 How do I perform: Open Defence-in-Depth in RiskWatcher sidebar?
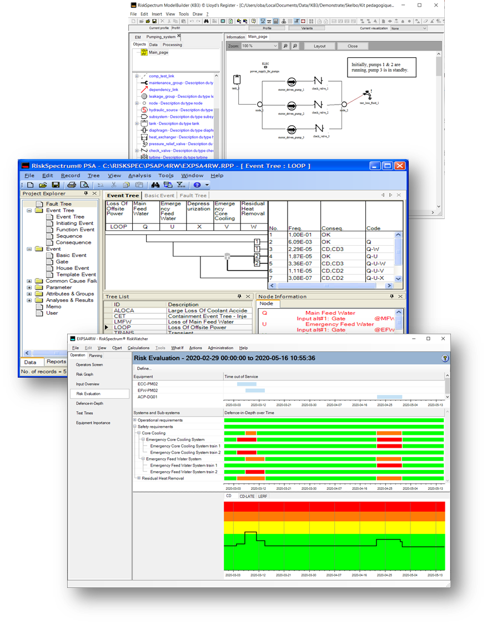[x=89, y=404]
